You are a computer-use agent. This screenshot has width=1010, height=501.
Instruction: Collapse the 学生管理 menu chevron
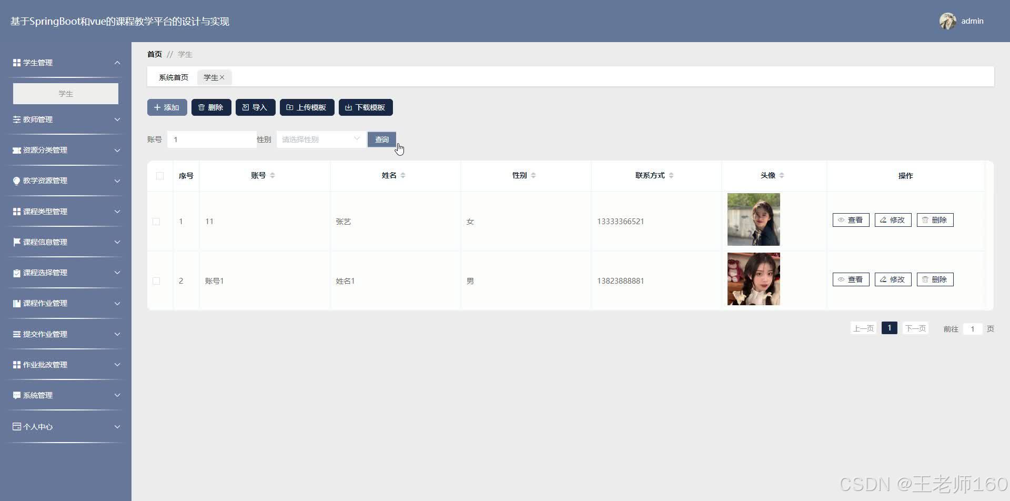(117, 63)
